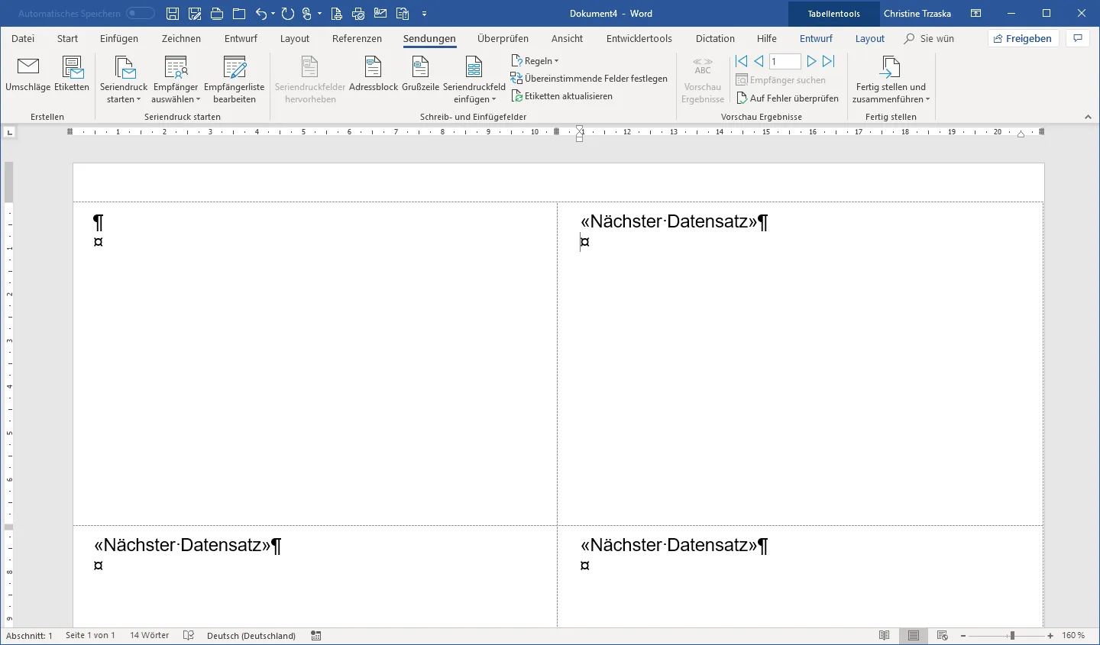Switch to the web layout view
Screen dimensions: 1100x645
coord(943,636)
